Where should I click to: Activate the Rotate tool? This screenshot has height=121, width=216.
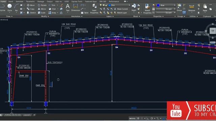tap(42, 5)
